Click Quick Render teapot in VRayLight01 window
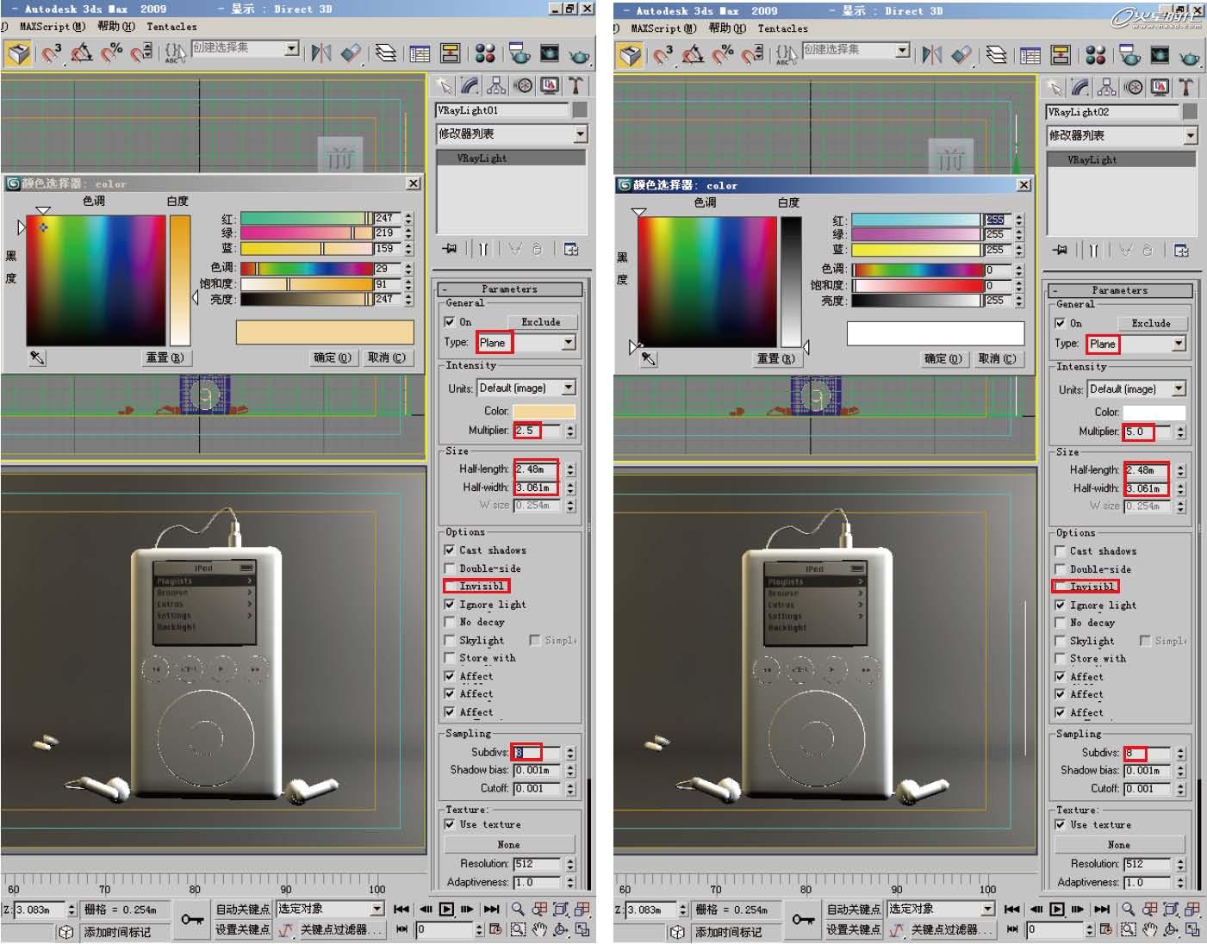Image resolution: width=1207 pixels, height=944 pixels. pos(579,55)
